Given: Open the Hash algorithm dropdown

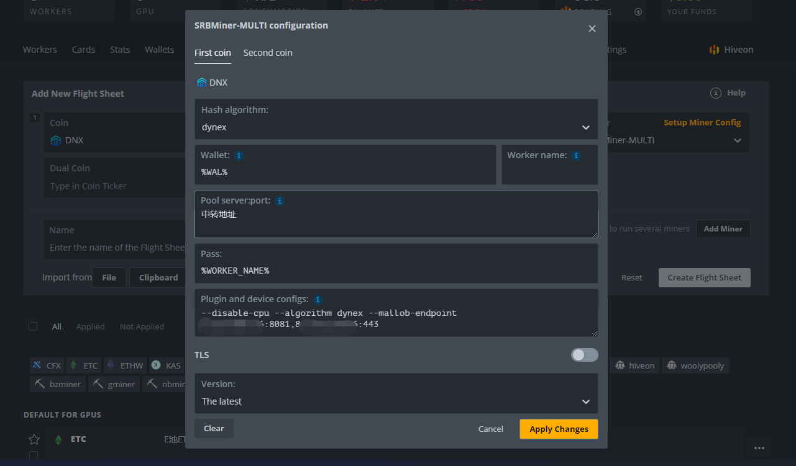Looking at the screenshot, I should (396, 119).
